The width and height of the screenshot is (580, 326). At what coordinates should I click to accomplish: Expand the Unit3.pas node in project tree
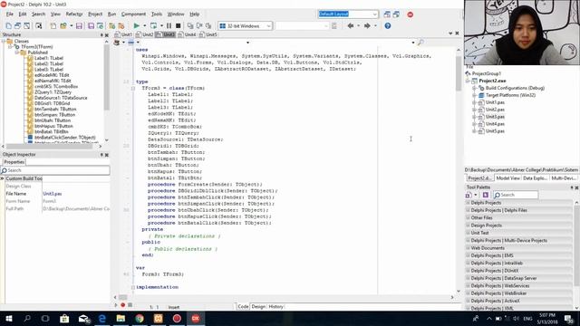tap(475, 117)
